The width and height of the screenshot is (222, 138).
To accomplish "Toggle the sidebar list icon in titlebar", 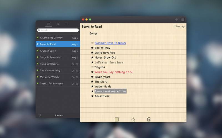I will [183, 20].
